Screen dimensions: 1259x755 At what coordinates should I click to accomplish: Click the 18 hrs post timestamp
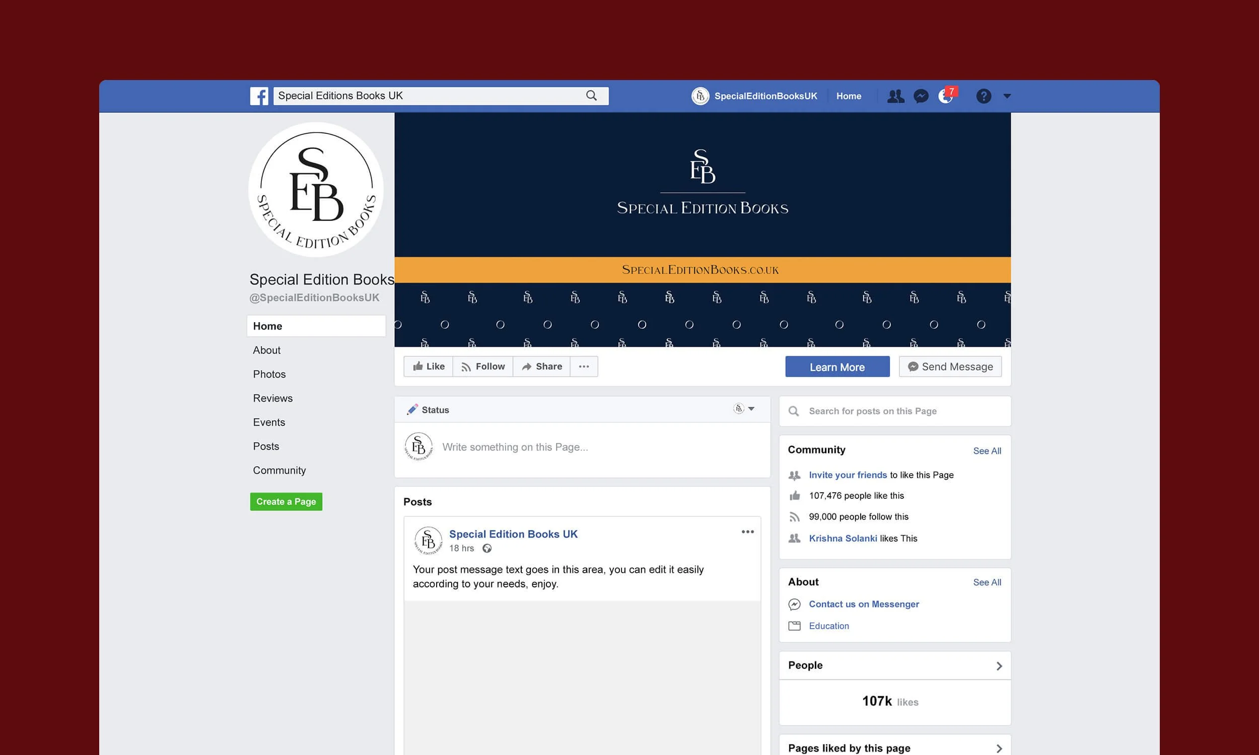pos(461,548)
